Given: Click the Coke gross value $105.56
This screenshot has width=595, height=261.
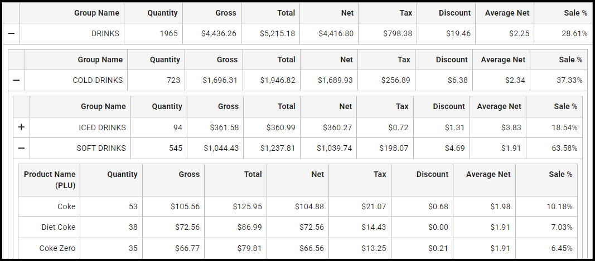Looking at the screenshot, I should [x=185, y=206].
